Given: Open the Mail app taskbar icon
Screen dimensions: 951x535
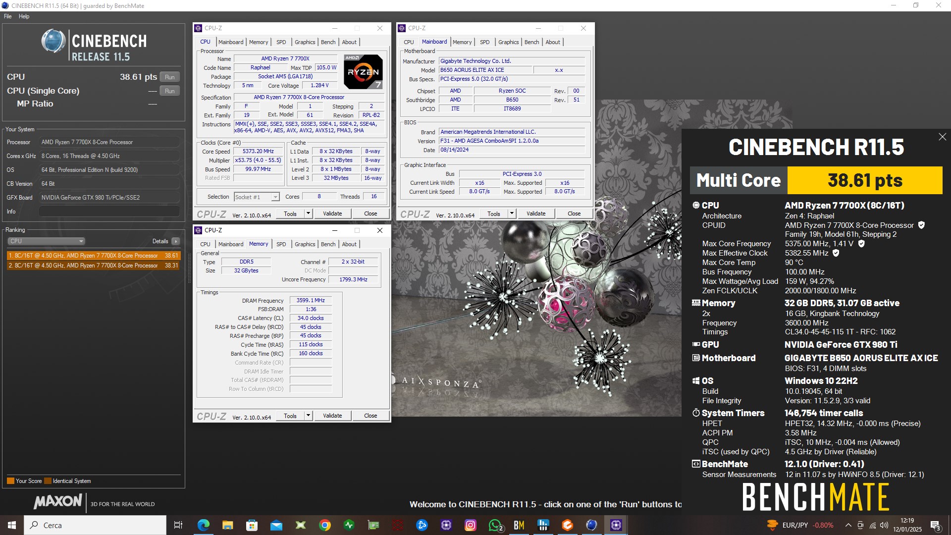Looking at the screenshot, I should 276,525.
